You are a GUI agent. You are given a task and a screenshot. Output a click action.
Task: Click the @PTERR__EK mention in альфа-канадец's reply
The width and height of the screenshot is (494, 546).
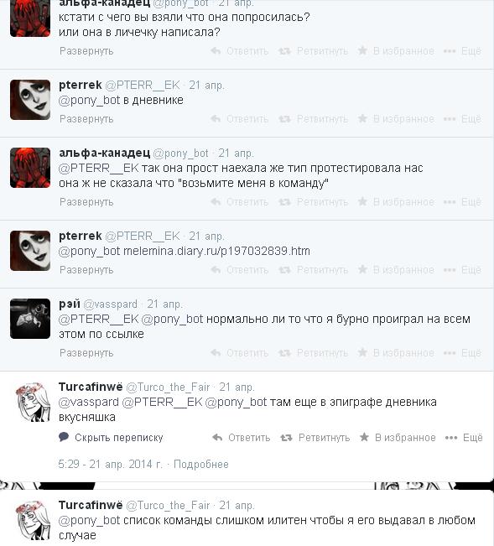tap(98, 169)
